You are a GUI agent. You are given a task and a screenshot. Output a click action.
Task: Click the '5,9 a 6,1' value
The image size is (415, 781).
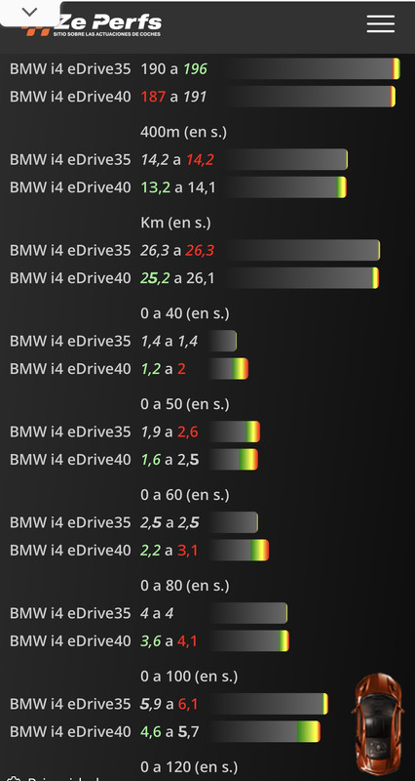169,704
